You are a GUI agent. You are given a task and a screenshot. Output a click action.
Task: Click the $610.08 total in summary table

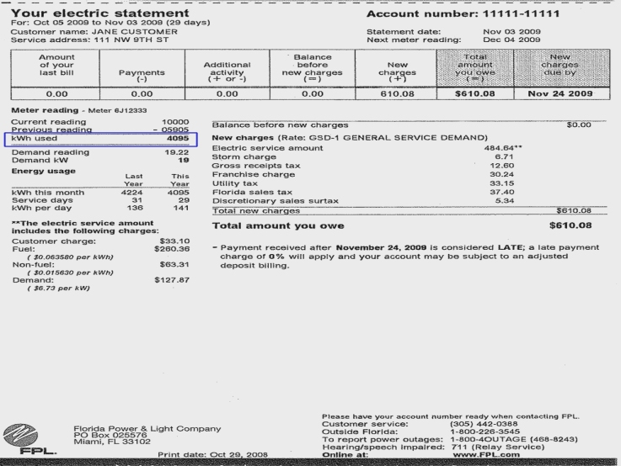[x=475, y=93]
